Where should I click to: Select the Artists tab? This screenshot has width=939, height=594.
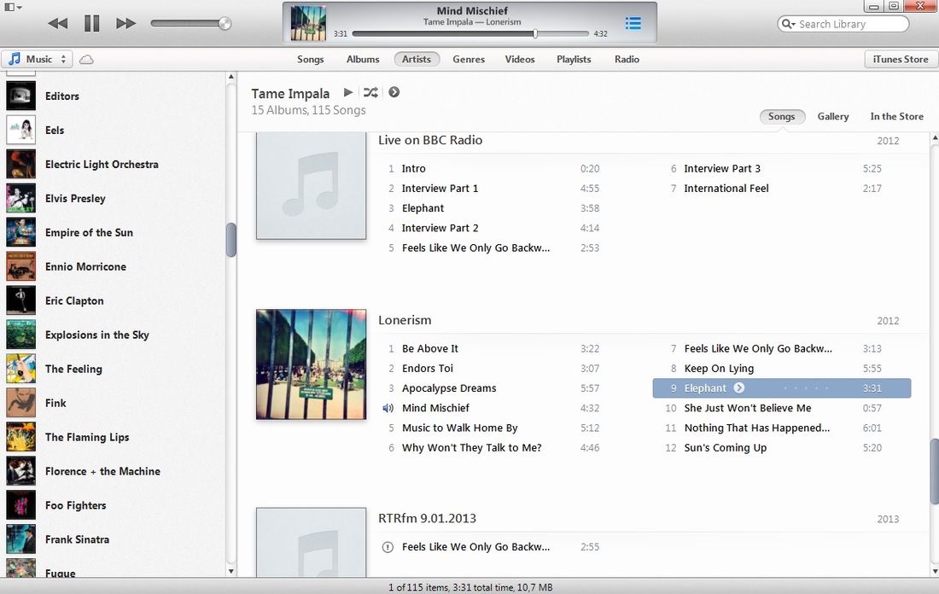(x=417, y=59)
